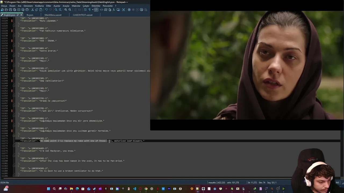The width and height of the screenshot is (344, 193).
Task: Open the Visual Studio Code taskbar icon
Action: pyautogui.click(x=135, y=189)
